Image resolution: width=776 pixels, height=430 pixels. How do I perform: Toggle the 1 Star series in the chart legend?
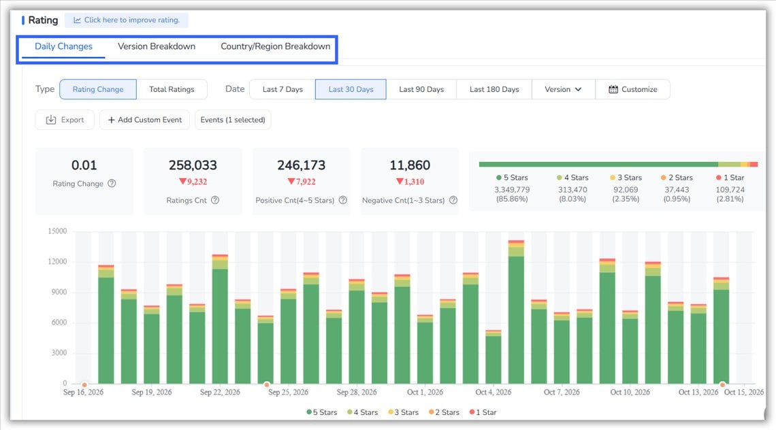coord(483,412)
